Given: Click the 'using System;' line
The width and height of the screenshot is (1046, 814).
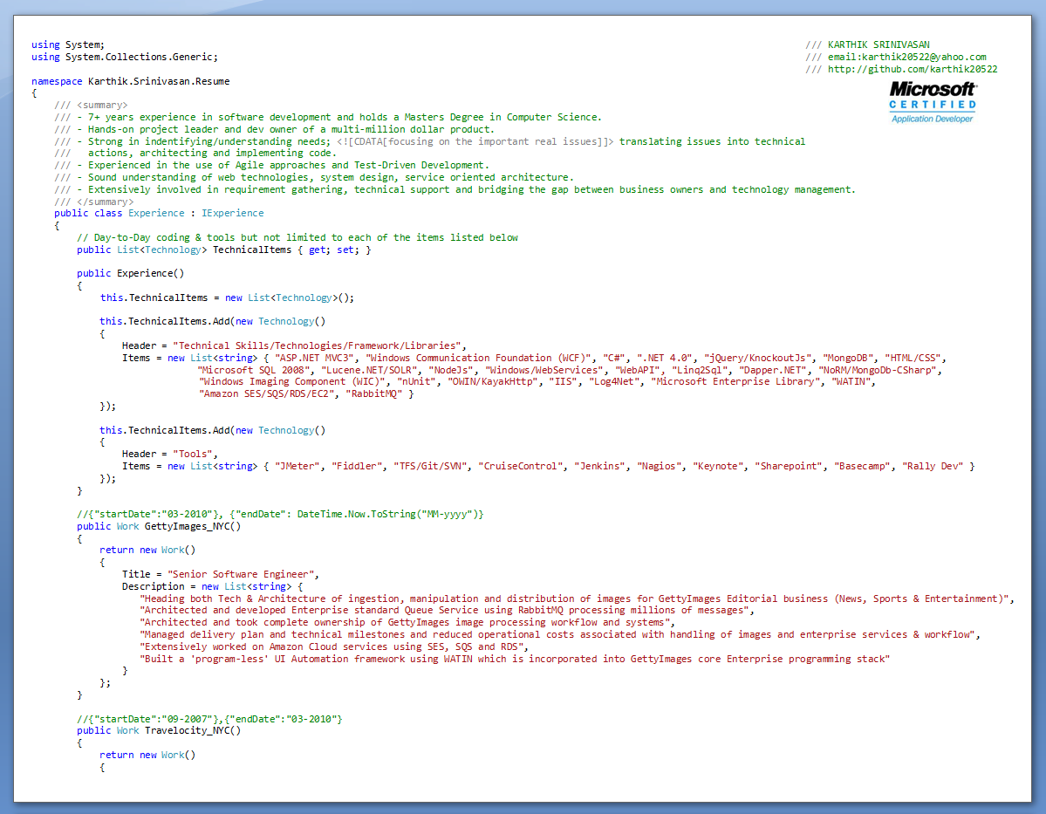Looking at the screenshot, I should click(68, 44).
